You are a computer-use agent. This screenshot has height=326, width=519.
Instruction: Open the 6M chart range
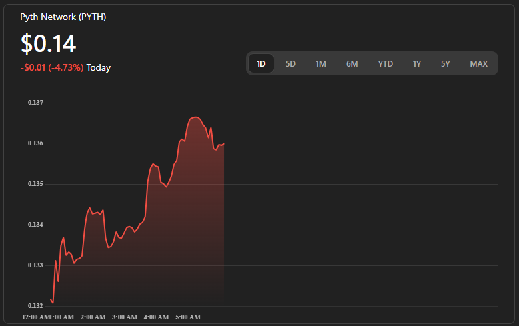pyautogui.click(x=352, y=63)
